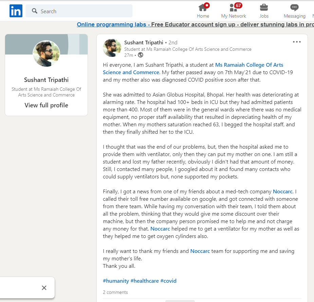Click the sidebar profile photo
The height and width of the screenshot is (302, 314).
(46, 53)
